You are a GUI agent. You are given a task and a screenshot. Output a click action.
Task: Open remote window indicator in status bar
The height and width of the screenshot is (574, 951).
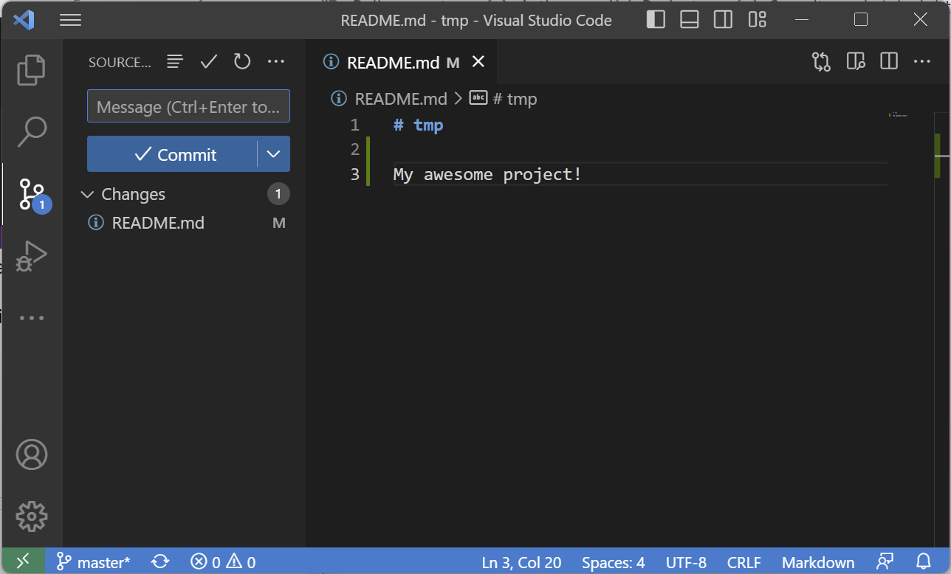click(23, 561)
